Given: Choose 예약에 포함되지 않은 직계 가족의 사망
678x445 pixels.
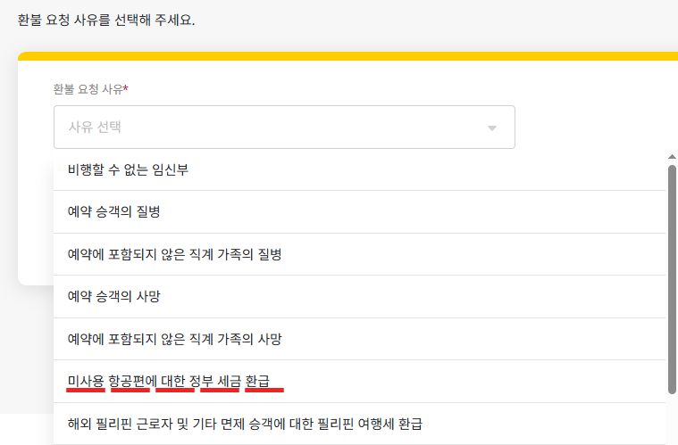Looking at the screenshot, I should (359, 339).
